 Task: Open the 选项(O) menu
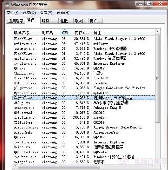29,13
